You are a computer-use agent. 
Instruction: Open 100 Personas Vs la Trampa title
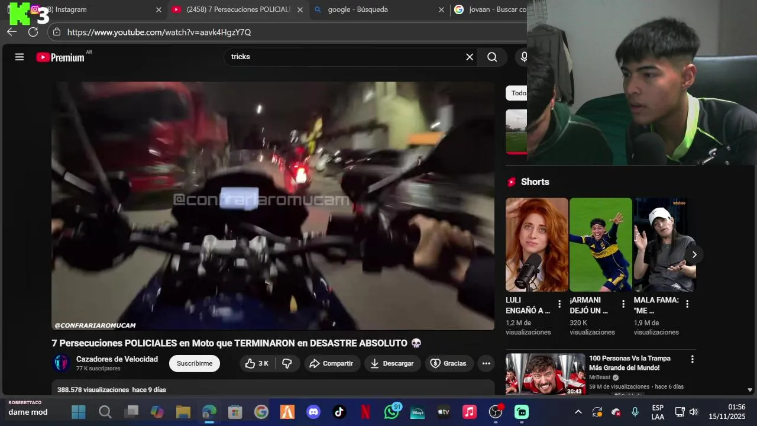[x=630, y=363]
